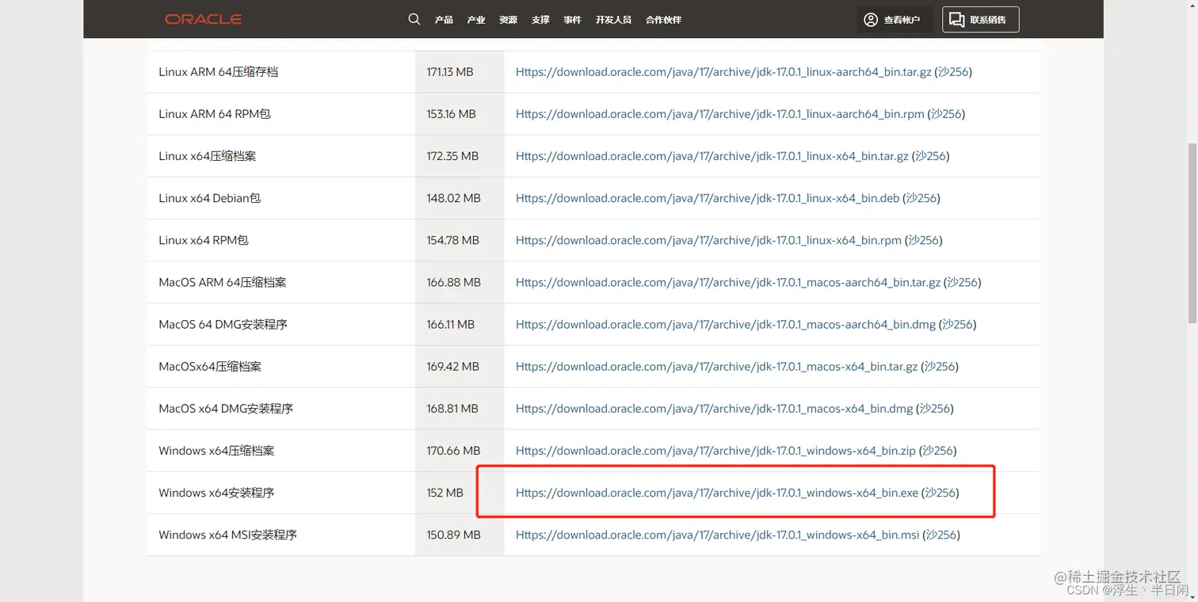Open the 产品 menu
The image size is (1198, 602).
point(444,20)
